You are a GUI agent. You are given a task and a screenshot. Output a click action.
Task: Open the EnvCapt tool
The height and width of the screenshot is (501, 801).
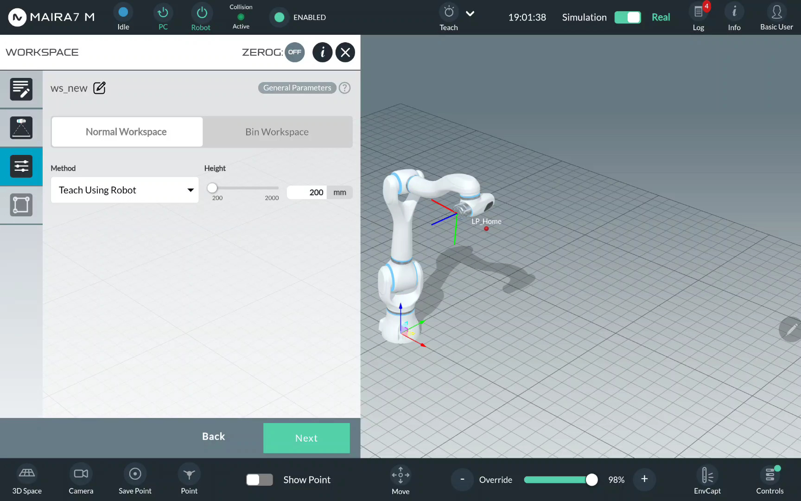(707, 480)
